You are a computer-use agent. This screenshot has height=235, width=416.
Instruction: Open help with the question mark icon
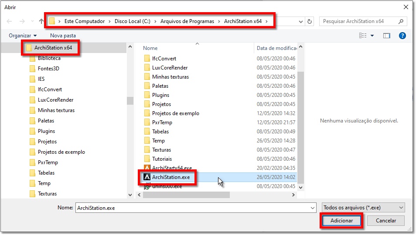(402, 36)
